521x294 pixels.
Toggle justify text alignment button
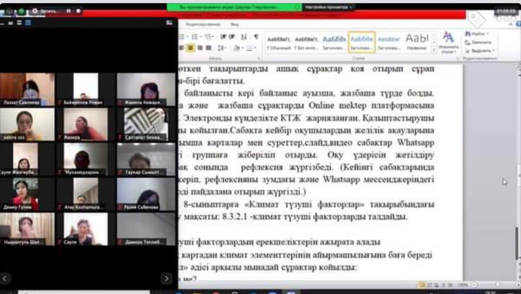[x=208, y=48]
